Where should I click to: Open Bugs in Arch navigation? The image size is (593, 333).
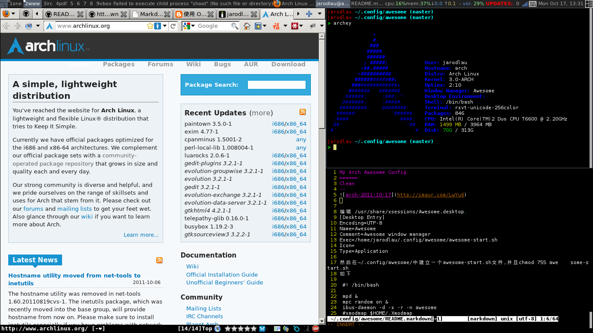pyautogui.click(x=222, y=64)
